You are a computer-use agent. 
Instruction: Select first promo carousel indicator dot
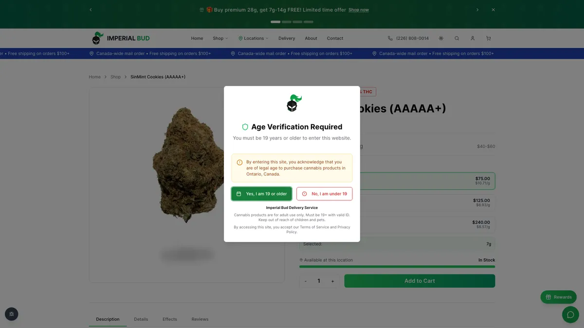click(x=275, y=22)
